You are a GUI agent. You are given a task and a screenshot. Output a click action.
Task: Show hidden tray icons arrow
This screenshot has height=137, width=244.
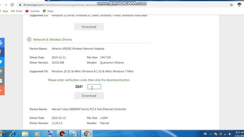[x=210, y=134]
